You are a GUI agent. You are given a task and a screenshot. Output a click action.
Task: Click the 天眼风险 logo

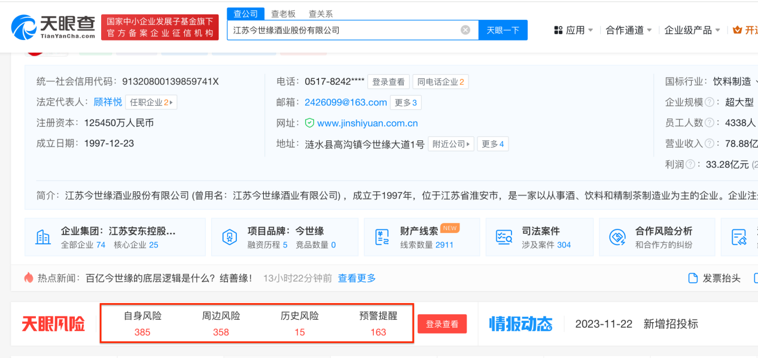point(53,324)
